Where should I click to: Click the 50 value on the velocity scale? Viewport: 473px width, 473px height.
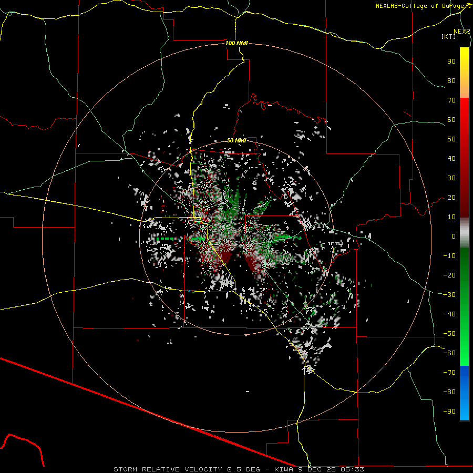[x=451, y=139]
